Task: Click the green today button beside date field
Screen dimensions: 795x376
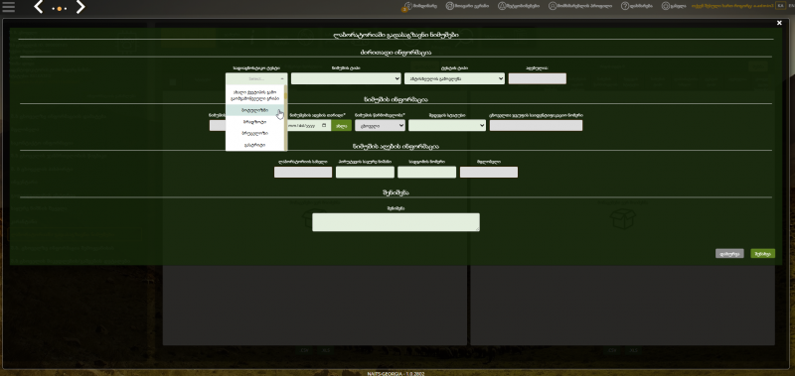Action: click(x=341, y=126)
